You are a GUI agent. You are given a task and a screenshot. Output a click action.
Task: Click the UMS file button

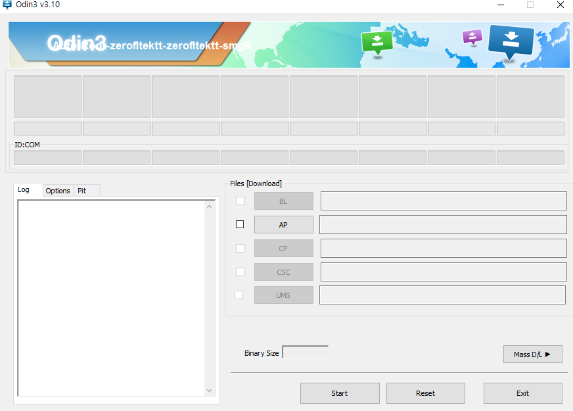tap(284, 295)
